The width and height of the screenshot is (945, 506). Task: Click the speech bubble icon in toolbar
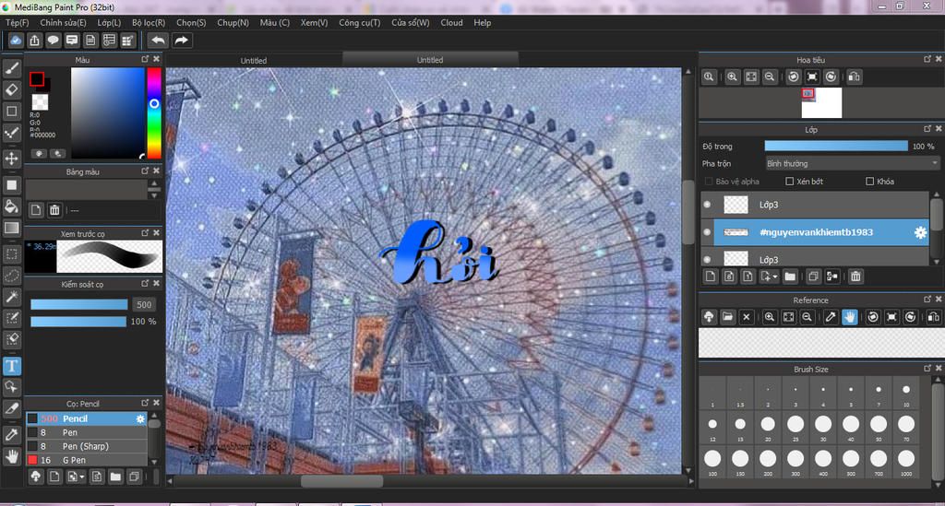(x=53, y=41)
